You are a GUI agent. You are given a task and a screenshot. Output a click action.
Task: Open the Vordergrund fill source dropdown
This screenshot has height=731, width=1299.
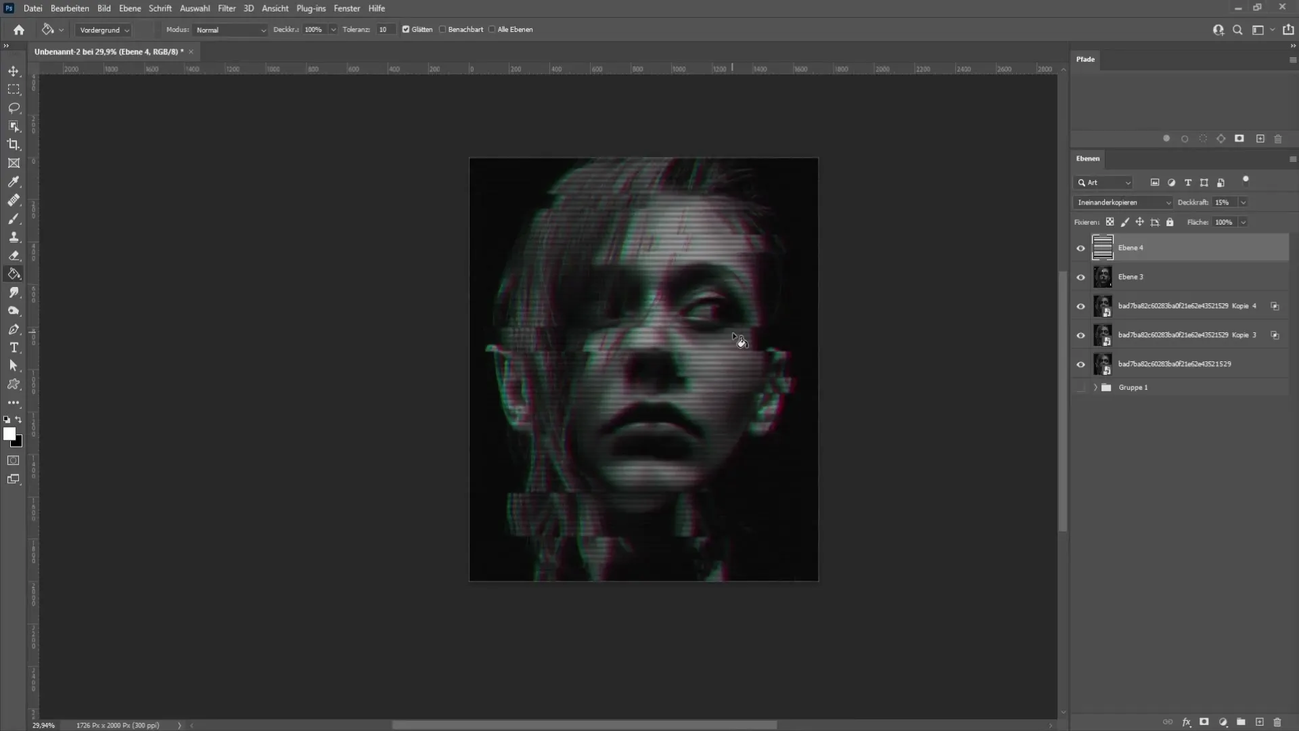[104, 30]
